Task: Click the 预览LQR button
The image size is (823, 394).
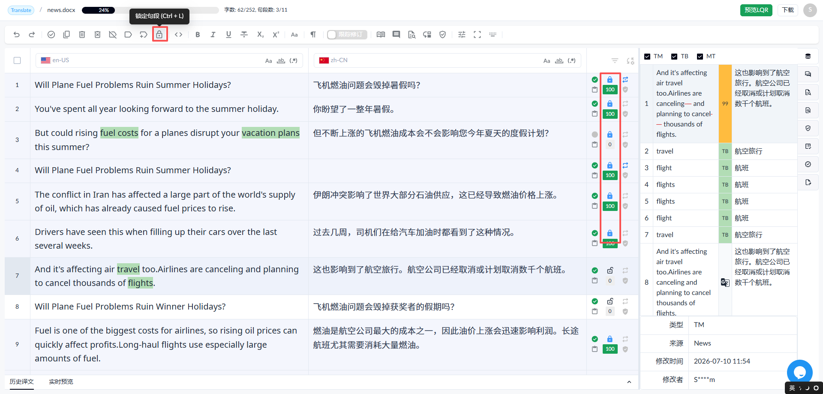Action: [x=756, y=10]
